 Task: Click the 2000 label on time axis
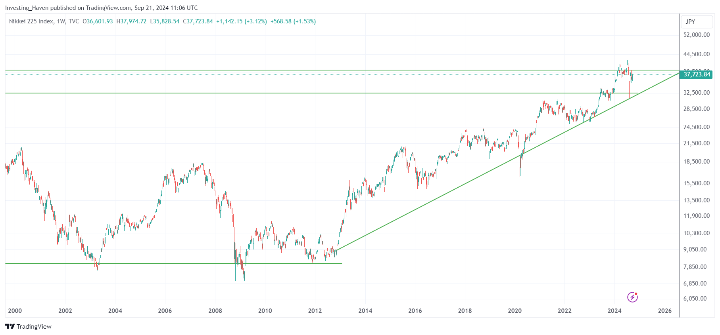(15, 311)
